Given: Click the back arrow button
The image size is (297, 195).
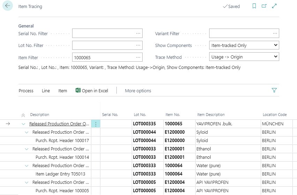Looking at the screenshot, I should 8,6.
